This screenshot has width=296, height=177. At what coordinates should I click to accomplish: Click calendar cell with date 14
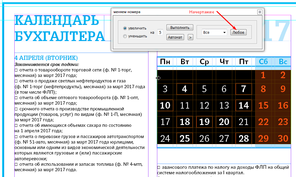244,105
